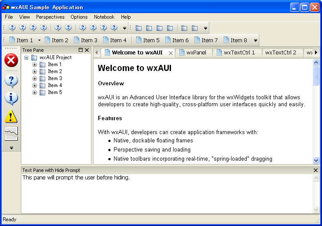Open the overflow arrow of the folder-icon toolbar
Image resolution: width=322 pixels, height=226 pixels.
click(205, 28)
